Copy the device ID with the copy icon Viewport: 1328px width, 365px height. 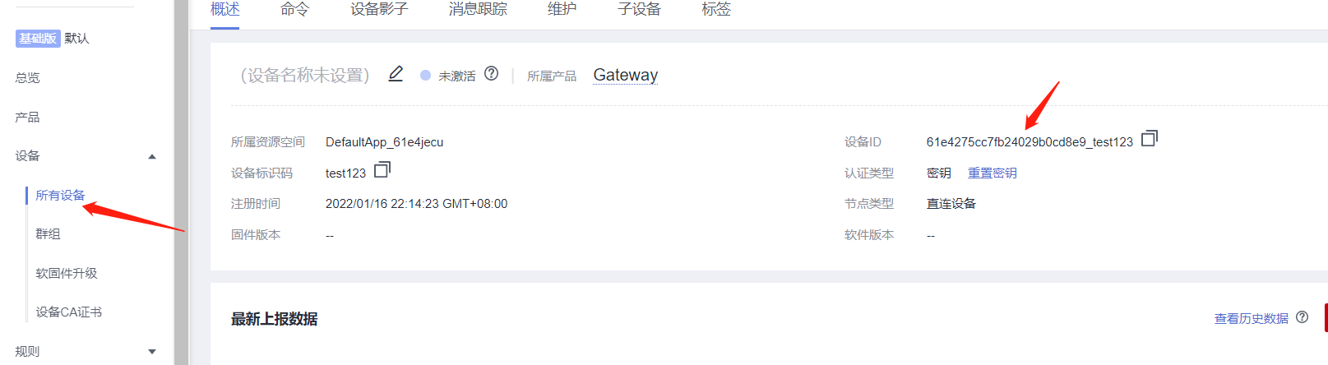1150,138
